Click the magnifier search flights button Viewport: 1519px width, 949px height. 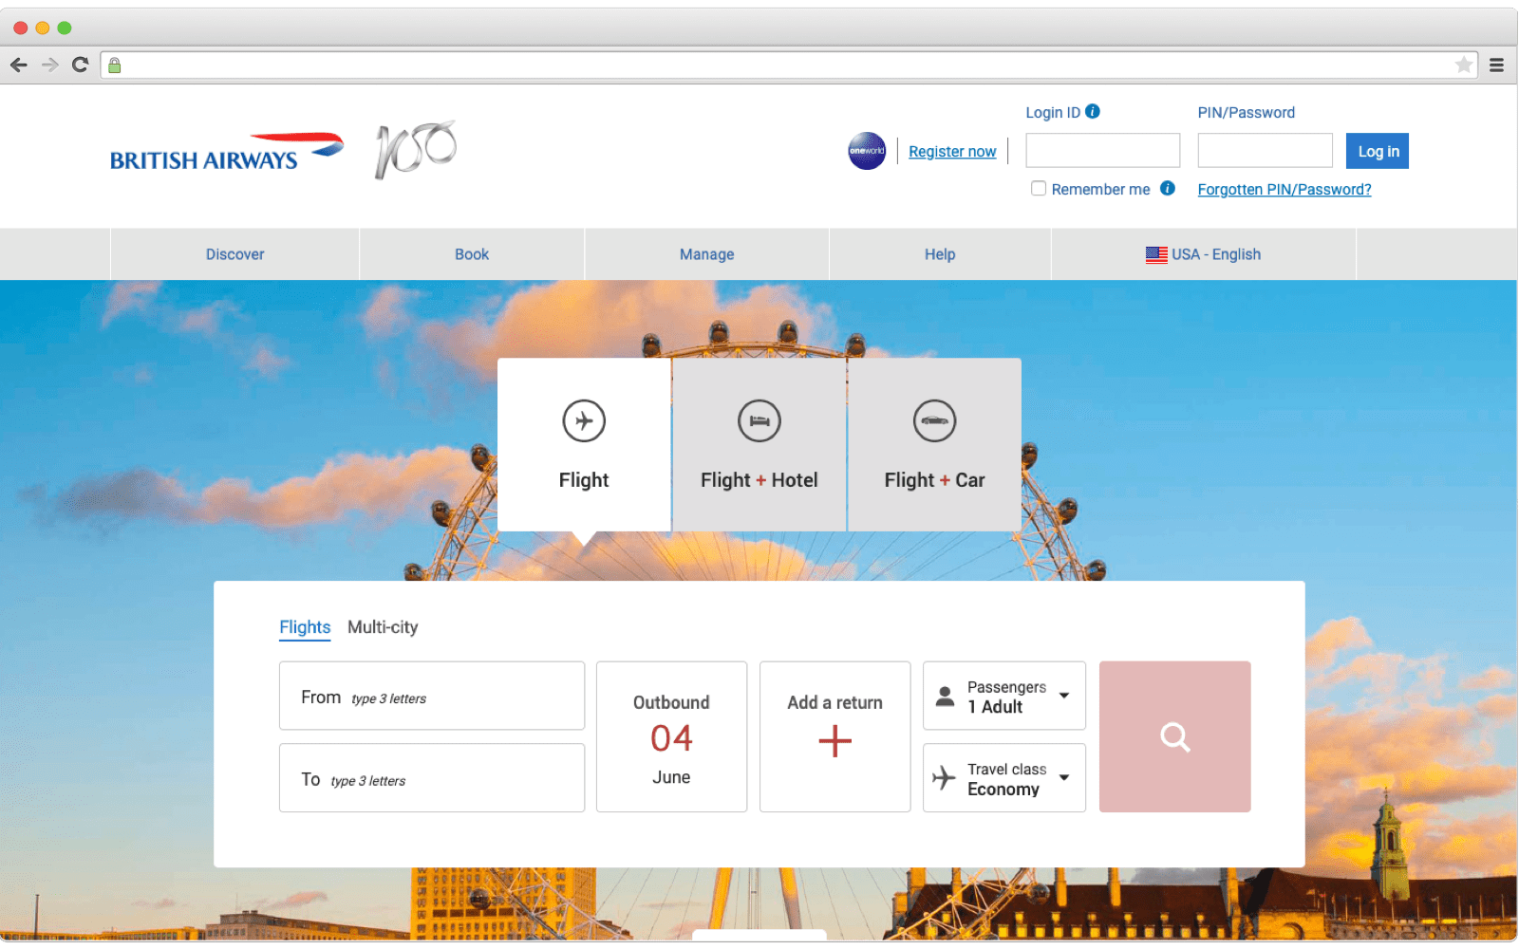1175,736
